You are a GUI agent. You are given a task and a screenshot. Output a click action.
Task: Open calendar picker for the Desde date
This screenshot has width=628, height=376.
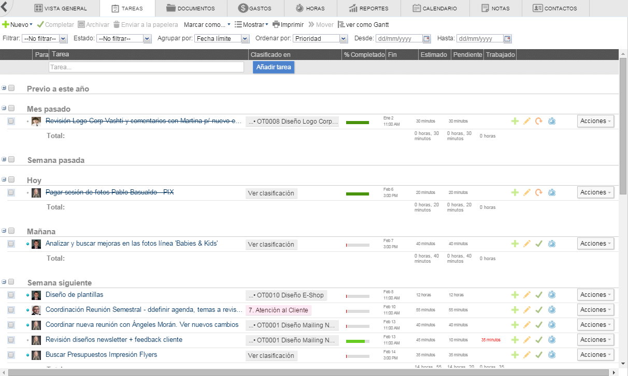coord(426,39)
